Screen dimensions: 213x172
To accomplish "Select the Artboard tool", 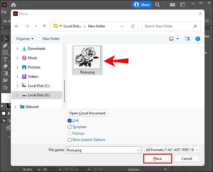I will (x=5, y=87).
